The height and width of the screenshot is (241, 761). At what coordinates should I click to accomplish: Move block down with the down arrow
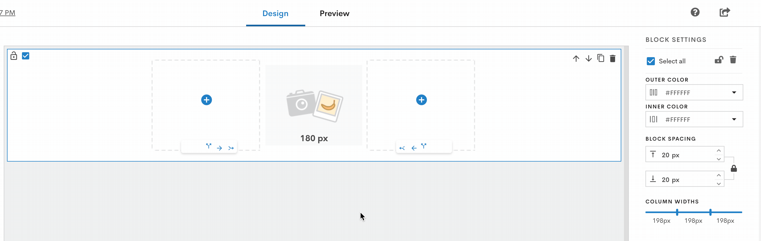tap(588, 59)
